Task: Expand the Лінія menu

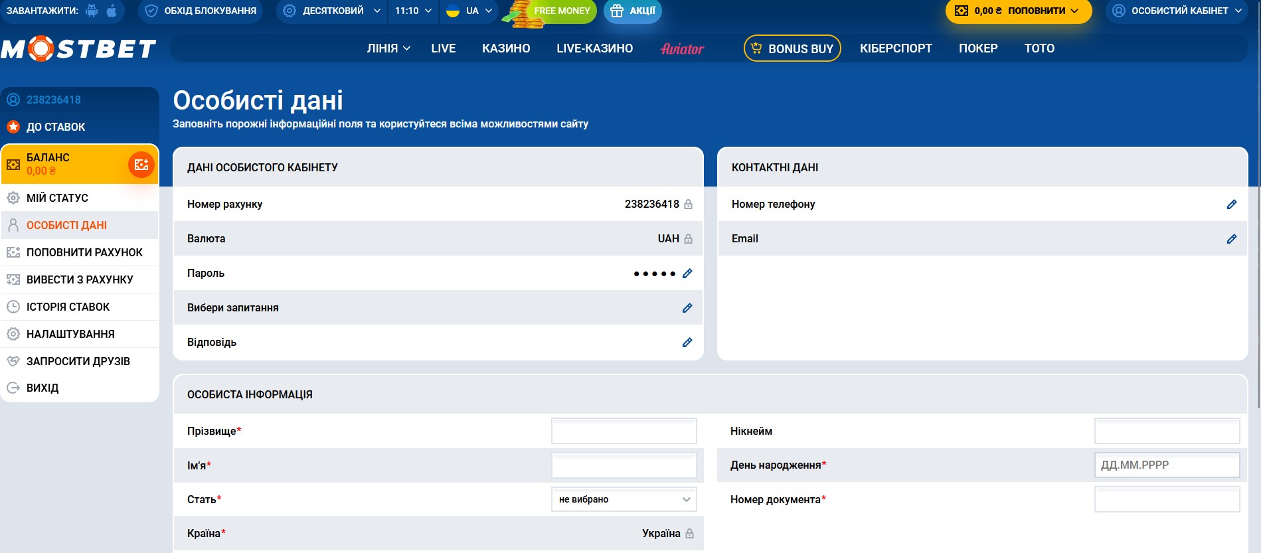Action: (x=388, y=48)
